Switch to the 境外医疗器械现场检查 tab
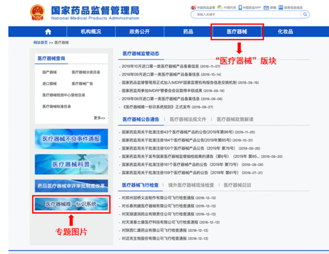 tap(191, 185)
